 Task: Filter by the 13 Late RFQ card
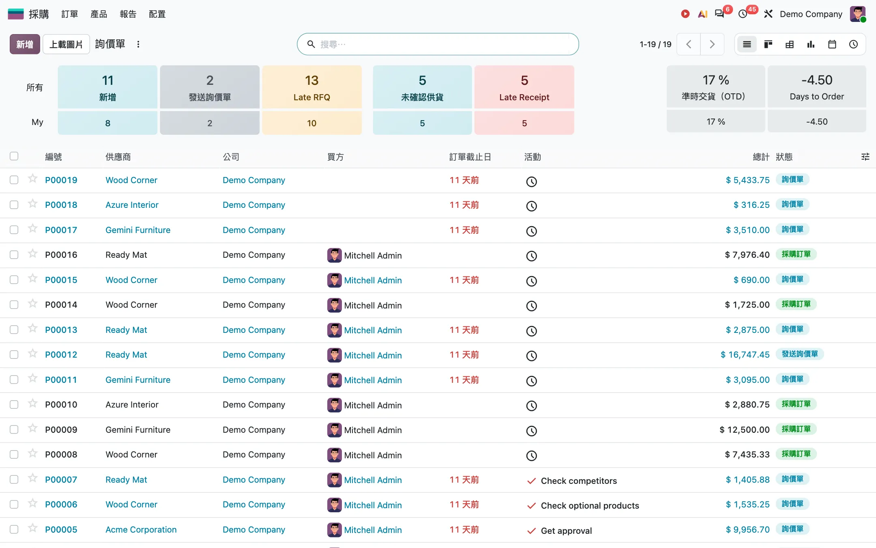[312, 87]
